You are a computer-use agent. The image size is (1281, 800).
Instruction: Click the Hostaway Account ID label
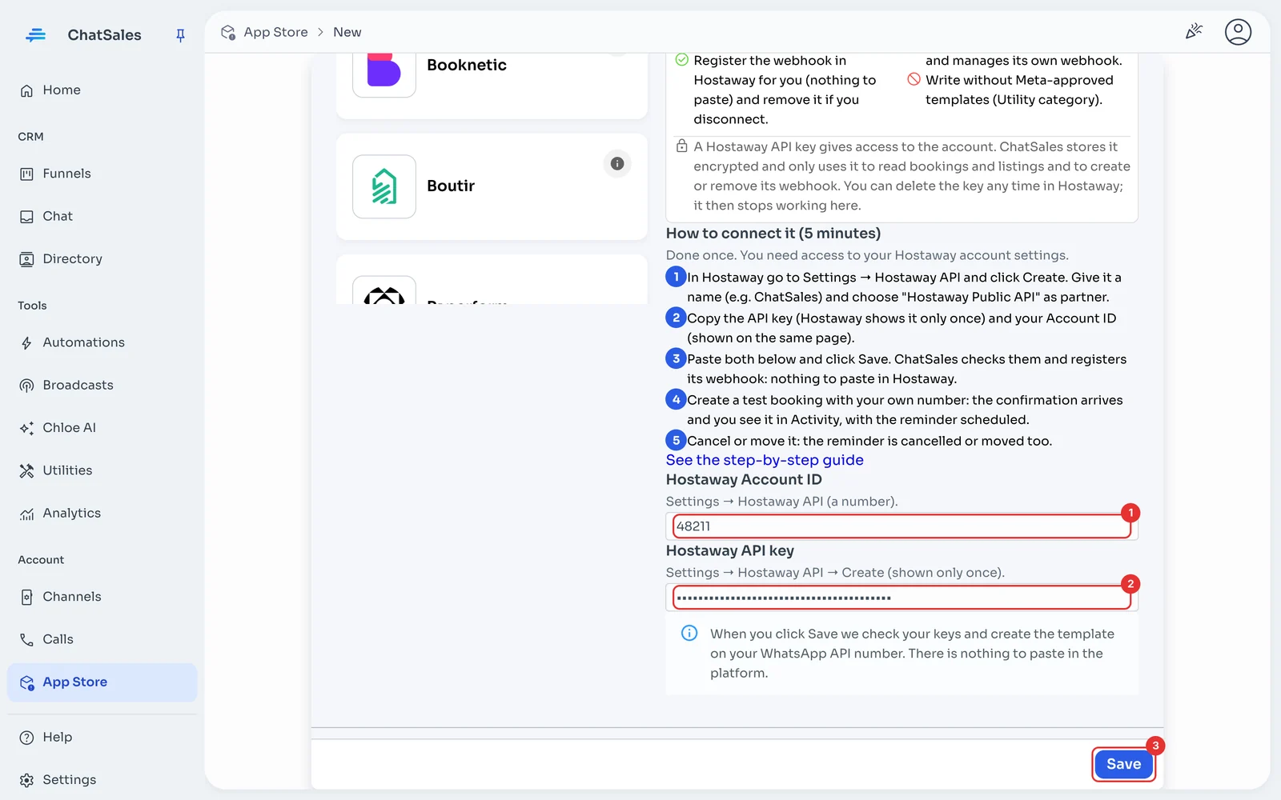tap(744, 480)
